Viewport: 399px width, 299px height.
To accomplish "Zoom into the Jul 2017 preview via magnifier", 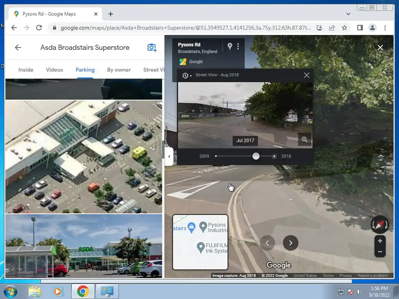I will point(305,139).
